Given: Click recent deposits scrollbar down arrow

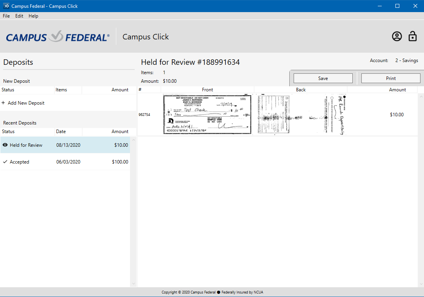Looking at the screenshot, I should click(134, 283).
